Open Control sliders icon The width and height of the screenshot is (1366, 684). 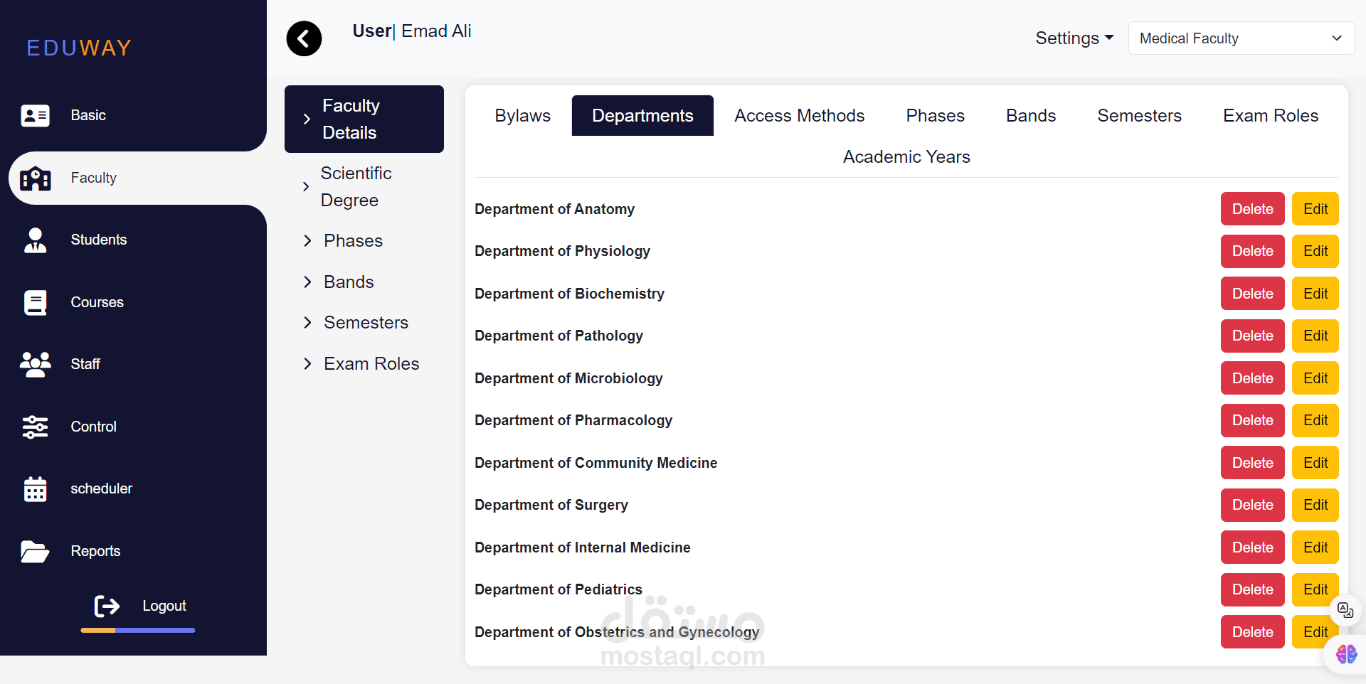[35, 427]
